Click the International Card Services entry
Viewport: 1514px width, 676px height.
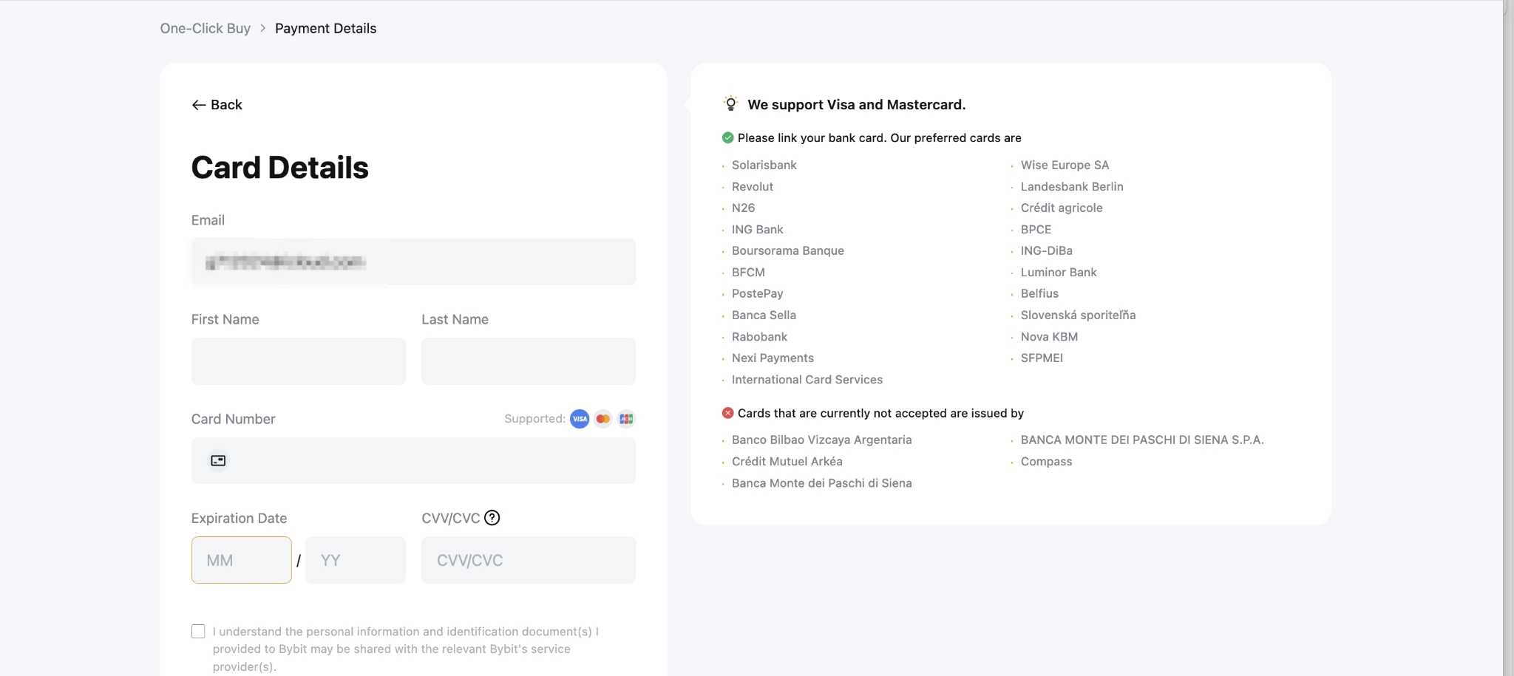click(807, 380)
